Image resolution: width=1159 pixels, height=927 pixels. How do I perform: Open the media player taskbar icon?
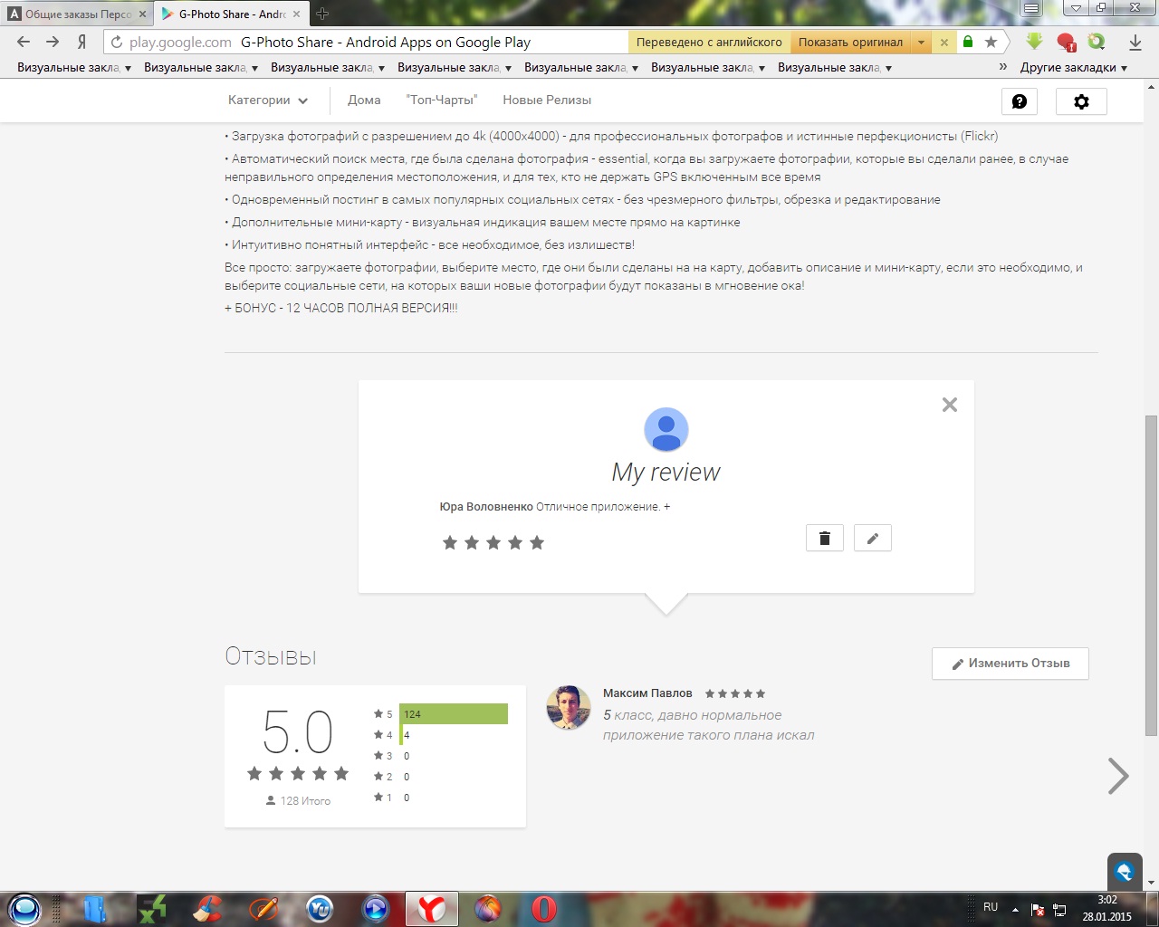coord(375,908)
